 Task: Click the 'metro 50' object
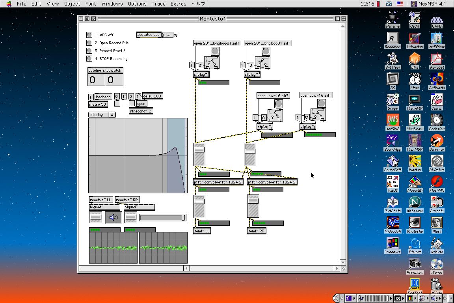point(98,105)
